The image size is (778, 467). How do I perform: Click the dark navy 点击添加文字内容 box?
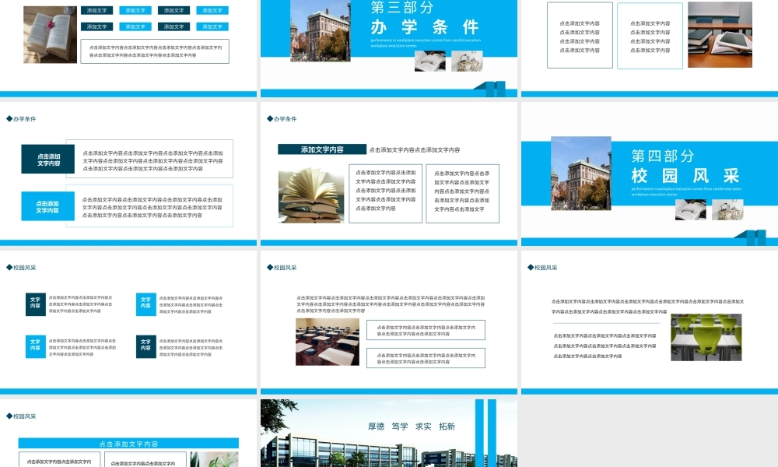[47, 159]
